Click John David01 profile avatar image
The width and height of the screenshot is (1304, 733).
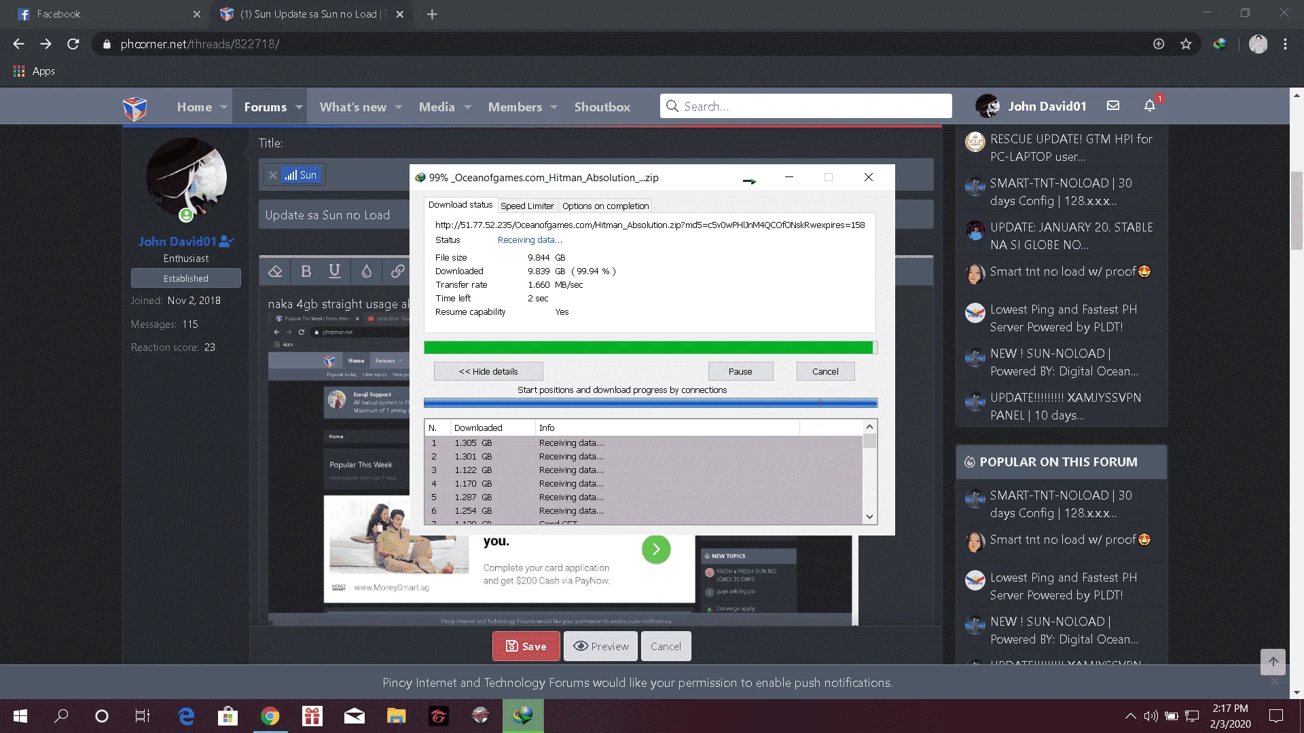185,178
